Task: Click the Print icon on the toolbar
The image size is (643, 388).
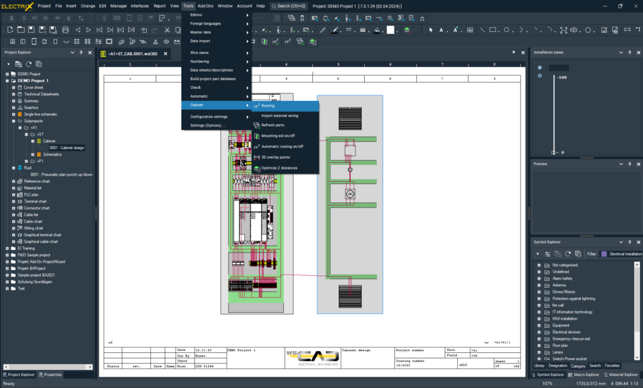Action: pyautogui.click(x=66, y=29)
